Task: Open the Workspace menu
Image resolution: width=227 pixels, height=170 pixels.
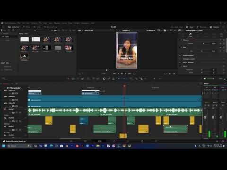Action: tap(85, 23)
